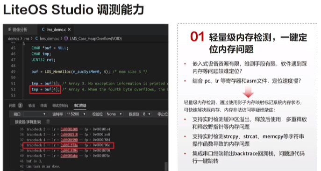The width and height of the screenshot is (321, 171).
Task: Click the code "CHAR *buf = NULL;"
Action: click(50, 48)
